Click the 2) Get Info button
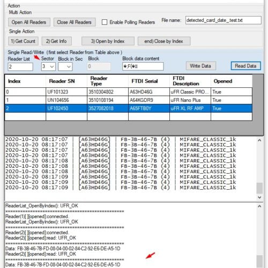The image size is (268, 268). tap(57, 41)
